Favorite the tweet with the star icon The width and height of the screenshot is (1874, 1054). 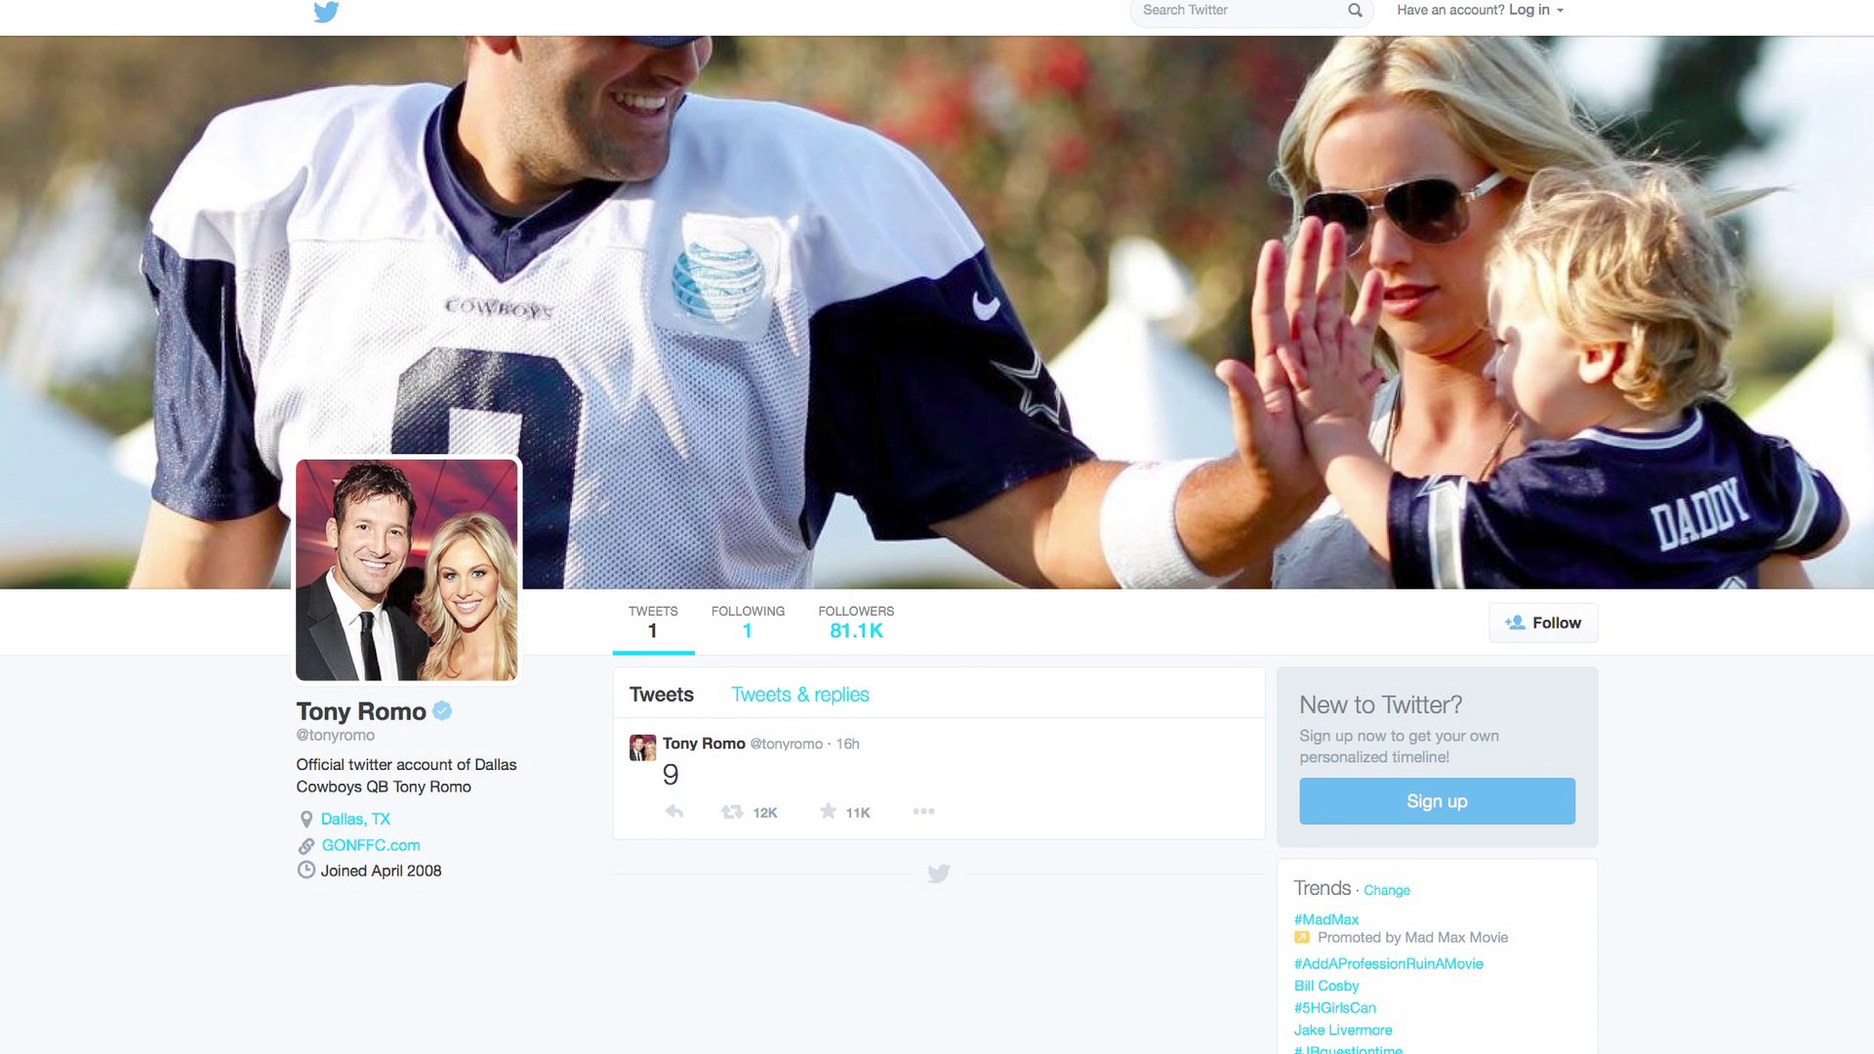click(828, 812)
